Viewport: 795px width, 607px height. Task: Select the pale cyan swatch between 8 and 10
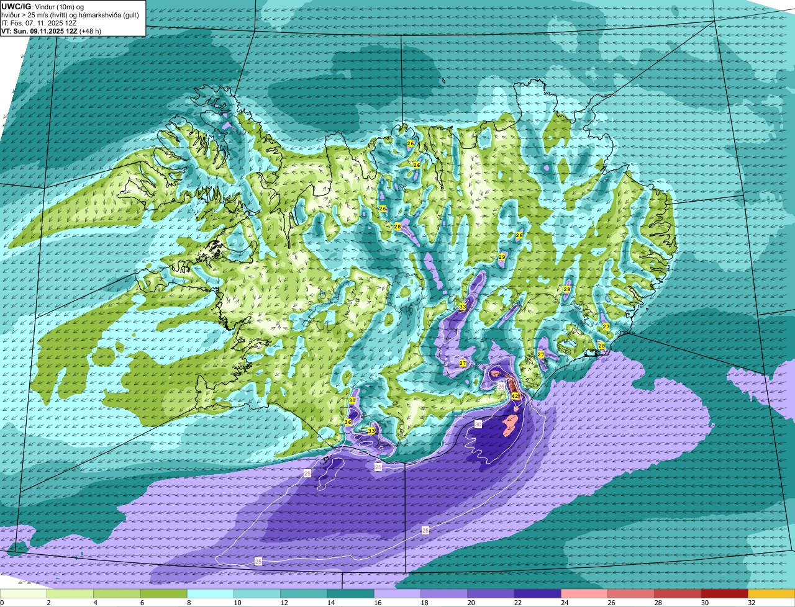211,593
